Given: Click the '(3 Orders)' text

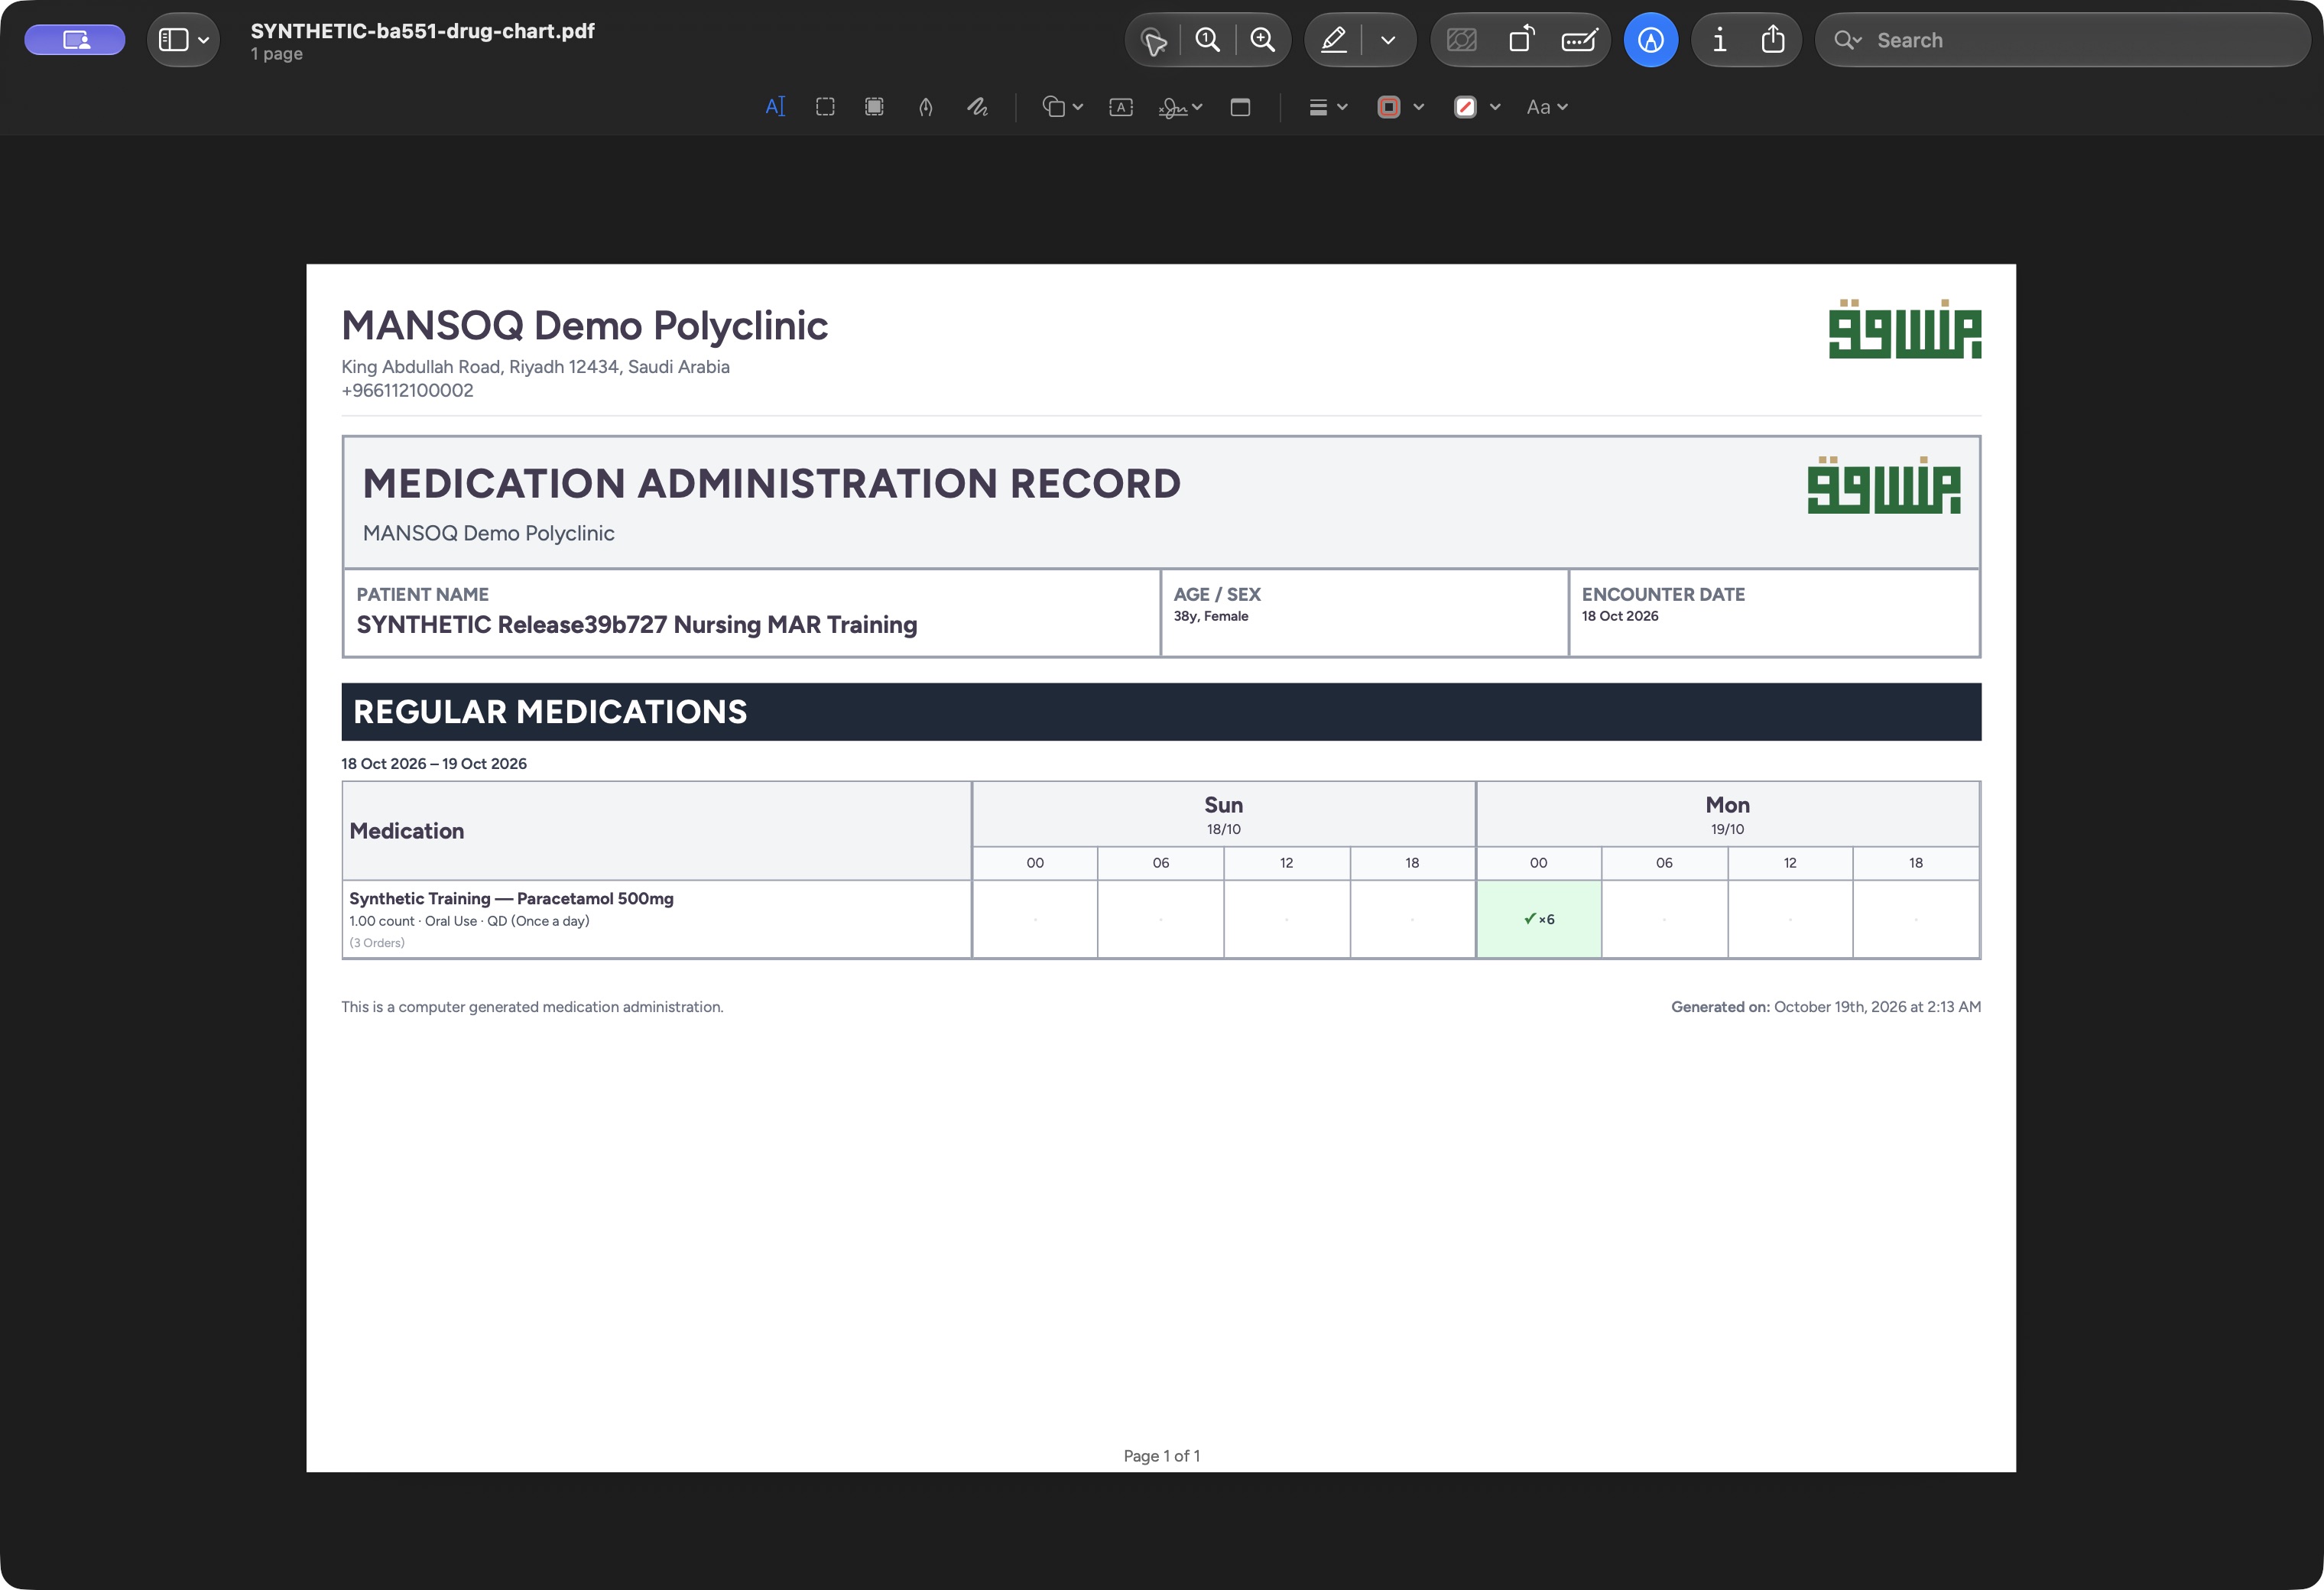Looking at the screenshot, I should point(377,943).
